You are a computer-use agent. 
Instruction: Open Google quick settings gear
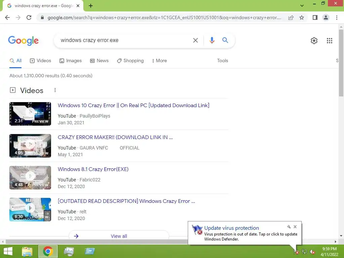point(314,41)
